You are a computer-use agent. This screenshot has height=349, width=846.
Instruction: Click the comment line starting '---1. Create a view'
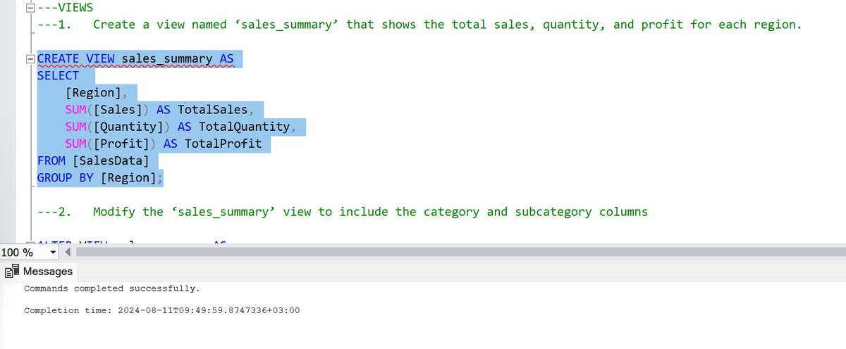tap(419, 25)
